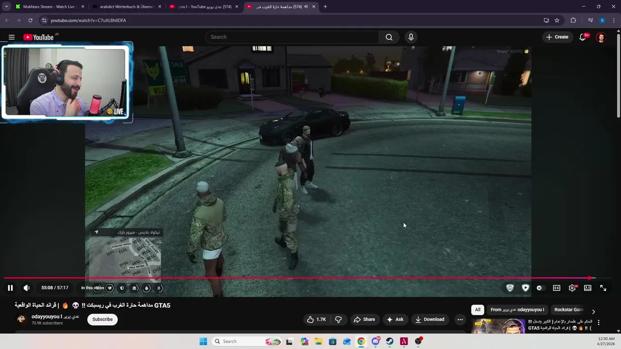The image size is (621, 349).
Task: Switch to theater mode
Action: click(588, 288)
